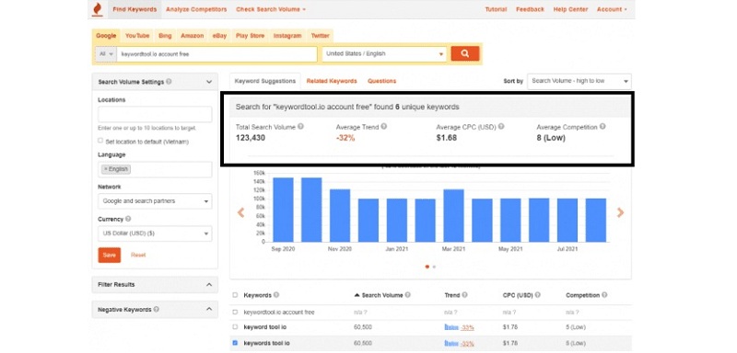Screen dimensions: 737x353
Task: Click help icon beside Competition column header
Action: click(x=604, y=295)
